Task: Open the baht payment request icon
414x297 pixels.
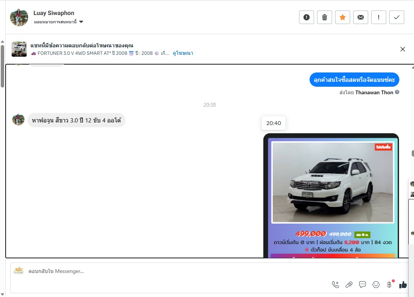Action: [390, 284]
